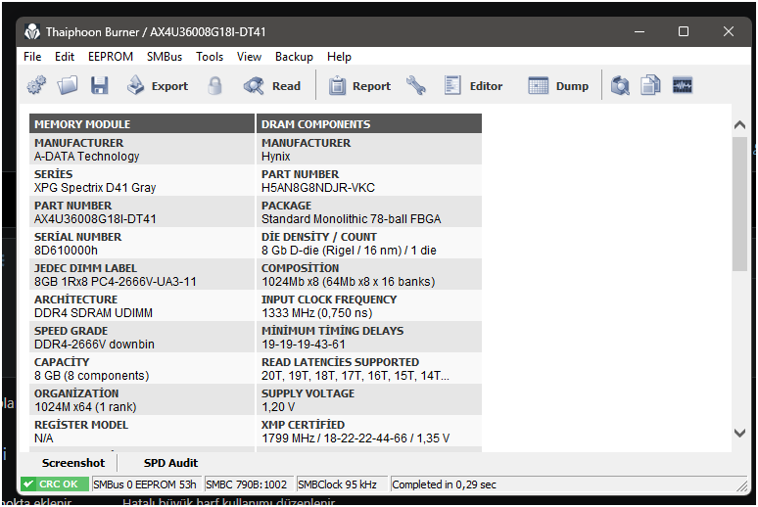Select DDR4-2666V downbin speed grade
Image resolution: width=758 pixels, height=507 pixels.
click(x=94, y=345)
